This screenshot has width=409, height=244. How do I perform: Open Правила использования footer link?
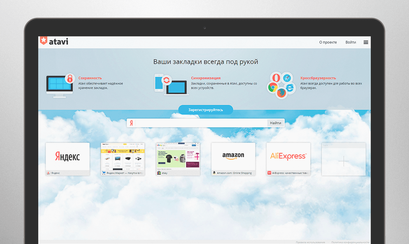pos(310,242)
